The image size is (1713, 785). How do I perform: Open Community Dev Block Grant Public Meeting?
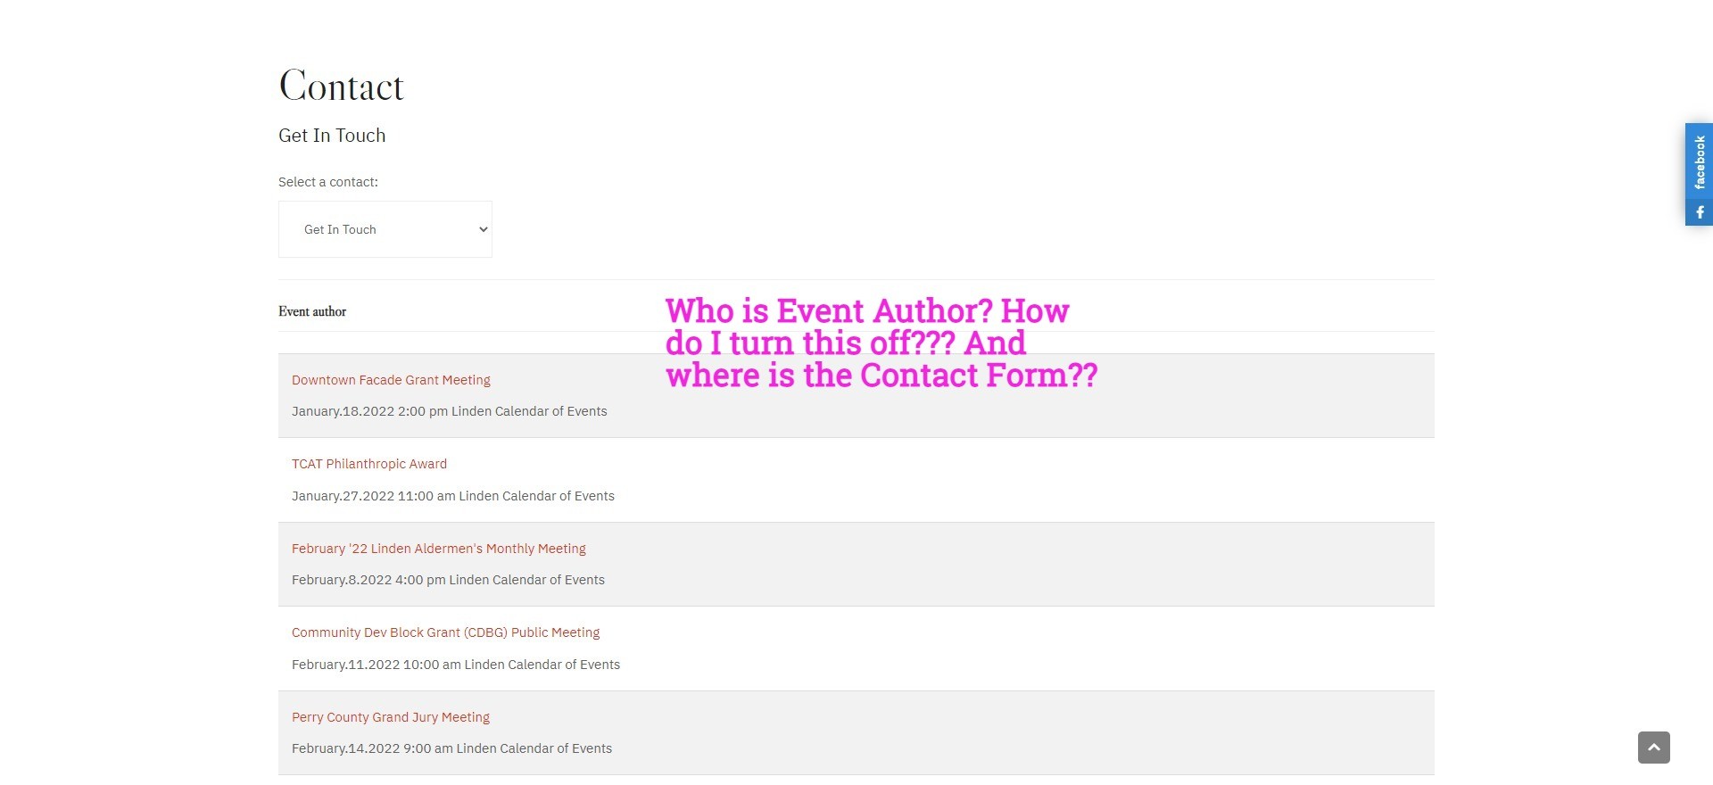pyautogui.click(x=445, y=632)
